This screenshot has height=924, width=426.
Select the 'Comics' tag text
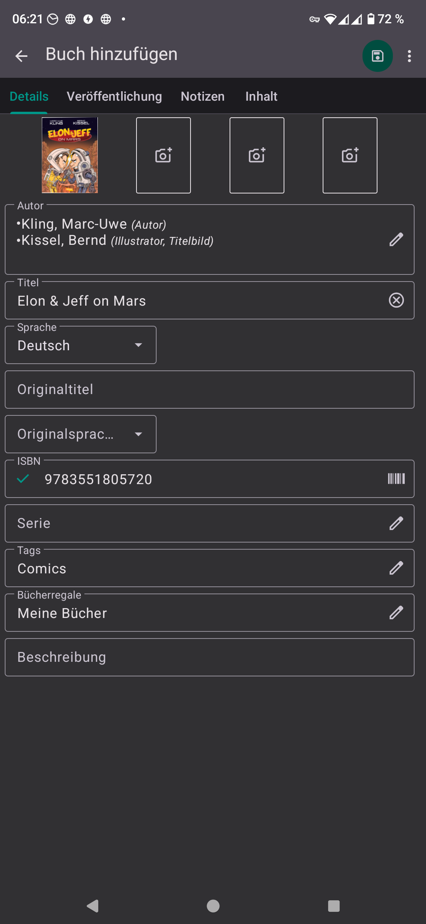(42, 569)
